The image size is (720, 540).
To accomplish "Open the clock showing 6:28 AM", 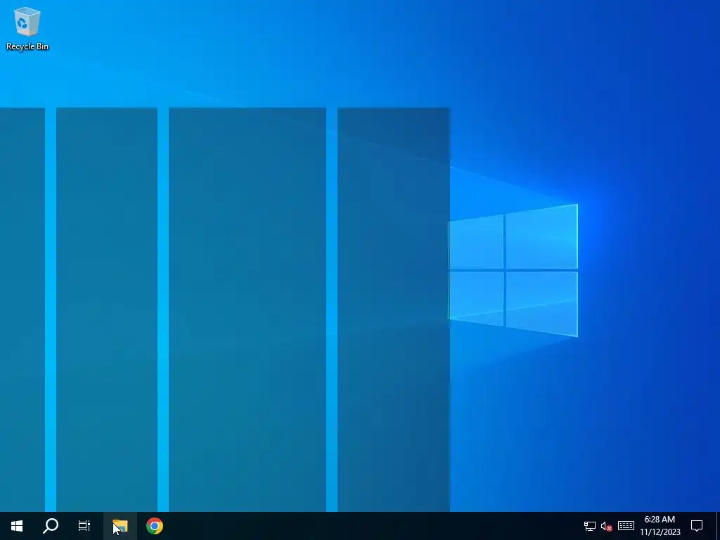I will click(x=660, y=526).
